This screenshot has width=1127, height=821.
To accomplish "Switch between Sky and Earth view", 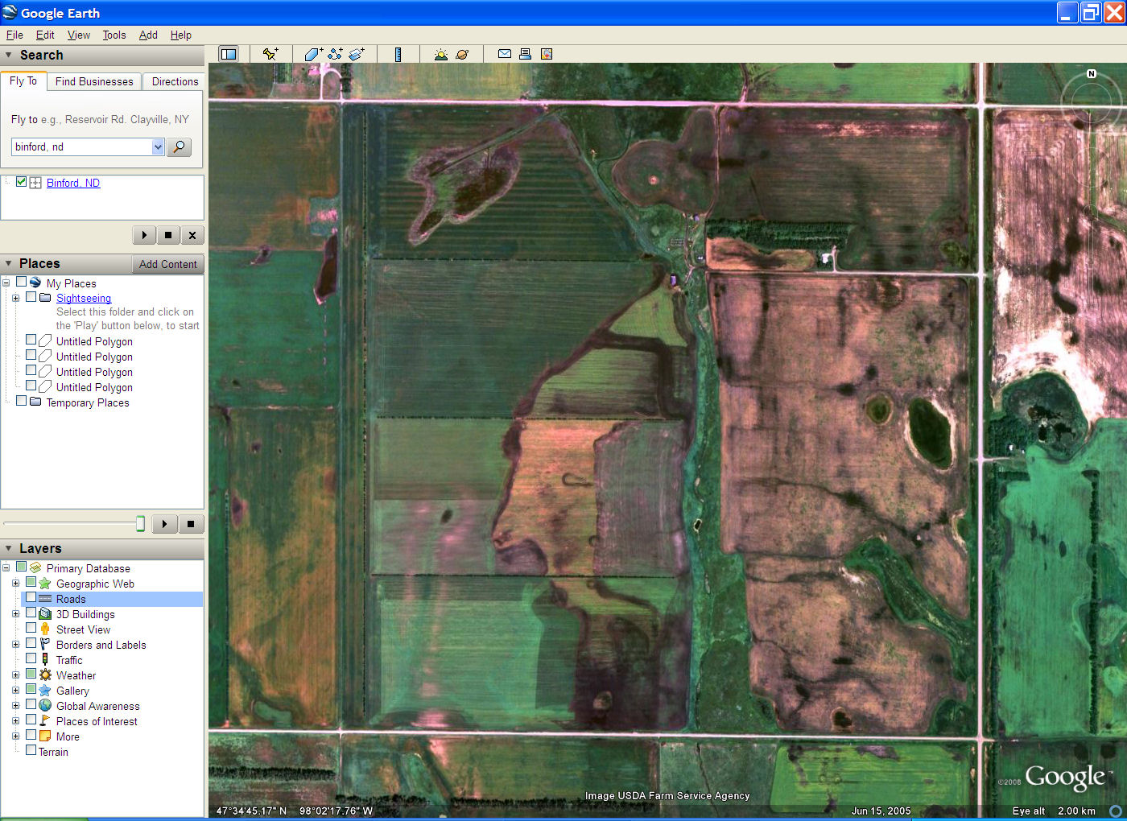I will [x=462, y=54].
